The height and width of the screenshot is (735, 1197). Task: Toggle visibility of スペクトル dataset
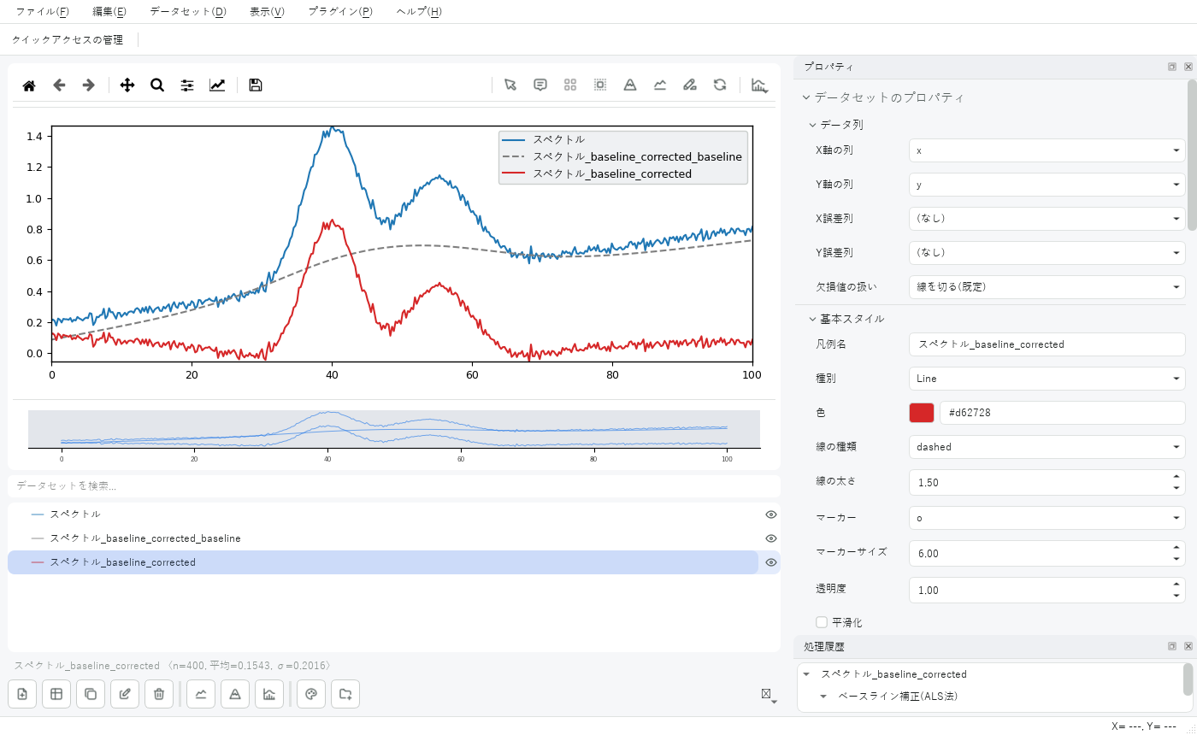coord(771,514)
